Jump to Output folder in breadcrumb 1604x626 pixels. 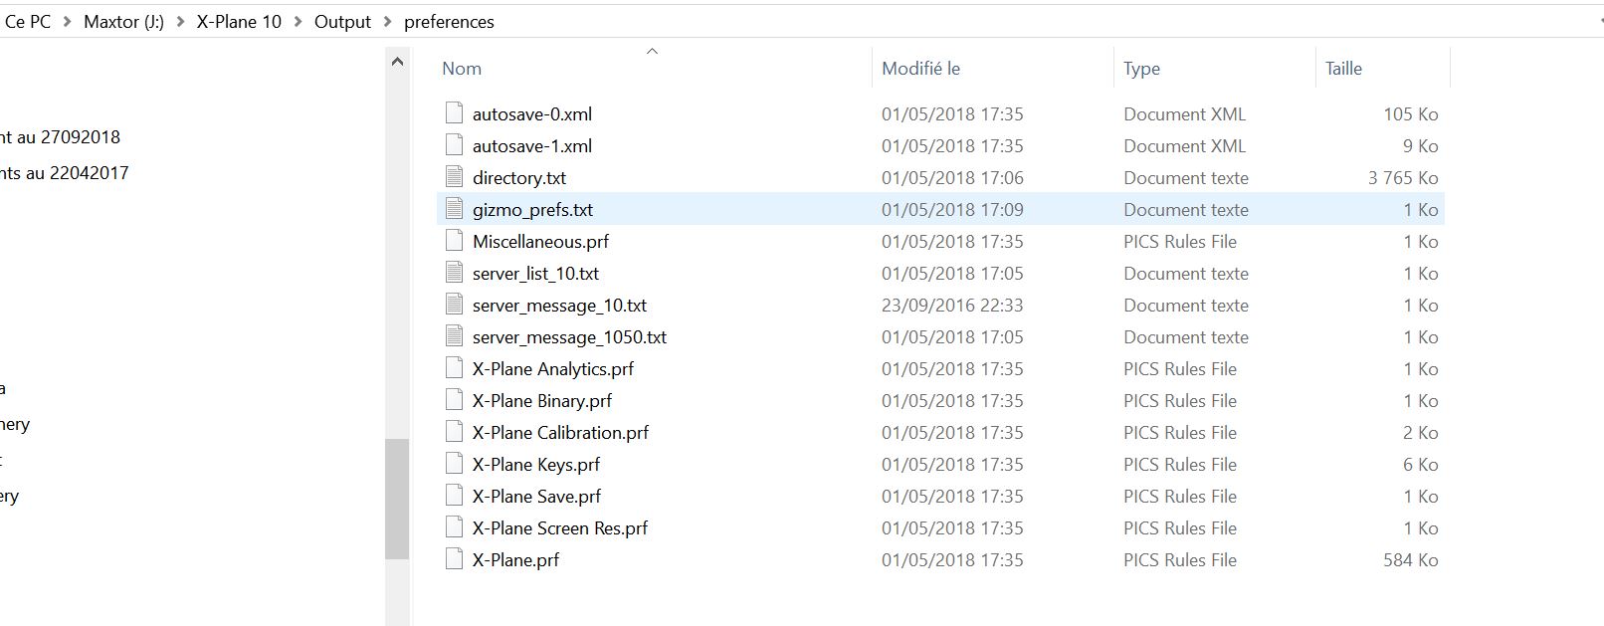pyautogui.click(x=342, y=22)
